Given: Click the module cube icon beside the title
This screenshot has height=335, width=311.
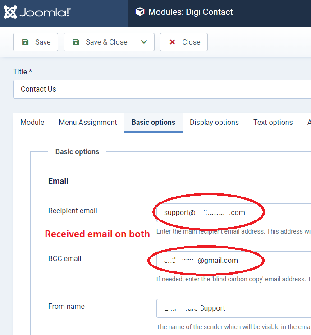Looking at the screenshot, I should point(140,12).
